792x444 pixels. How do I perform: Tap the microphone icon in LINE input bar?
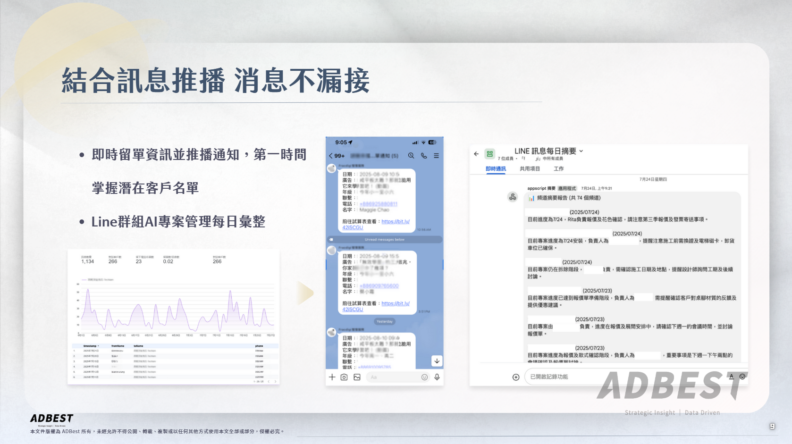pos(437,377)
